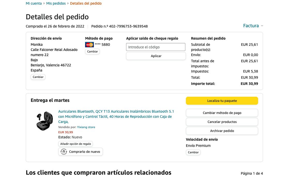Click the yellow Localiza tu paquete button

[222, 101]
